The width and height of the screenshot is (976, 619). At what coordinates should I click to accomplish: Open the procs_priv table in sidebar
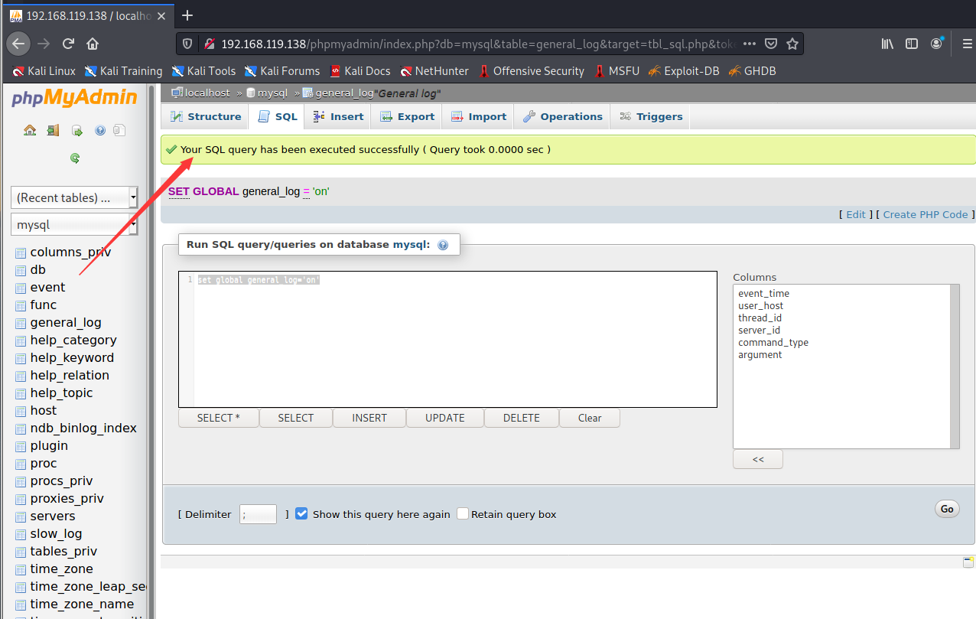click(x=61, y=481)
